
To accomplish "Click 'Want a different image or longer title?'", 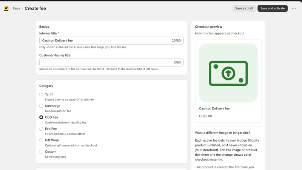I will coord(223,133).
